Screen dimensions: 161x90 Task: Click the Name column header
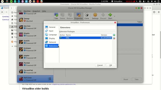(68, 35)
